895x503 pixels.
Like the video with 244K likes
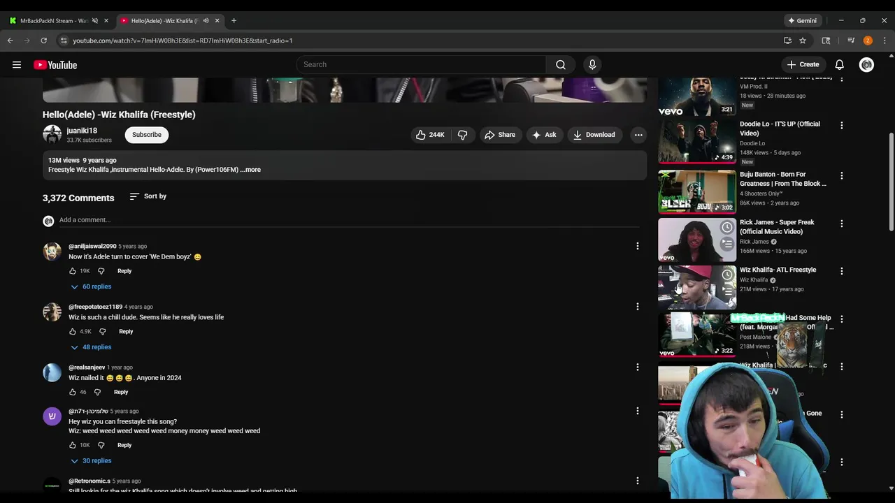430,135
